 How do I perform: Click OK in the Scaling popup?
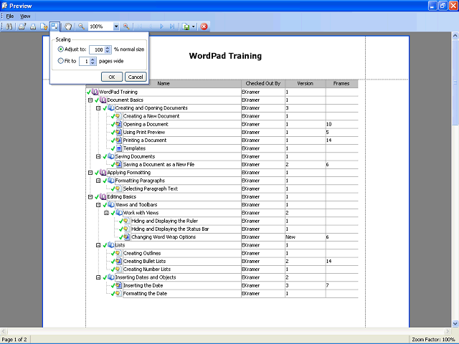(112, 77)
